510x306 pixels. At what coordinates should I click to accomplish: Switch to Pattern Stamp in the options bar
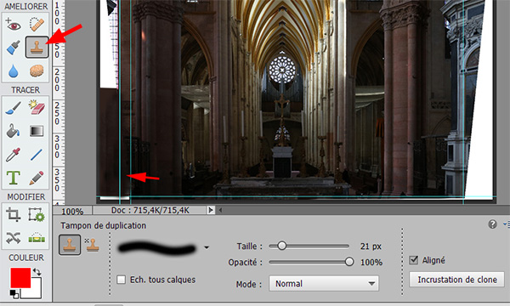click(92, 245)
